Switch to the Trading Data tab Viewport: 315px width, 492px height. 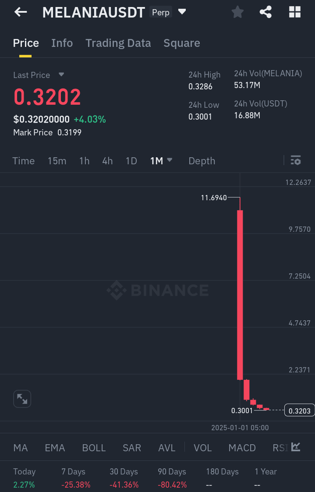[118, 43]
